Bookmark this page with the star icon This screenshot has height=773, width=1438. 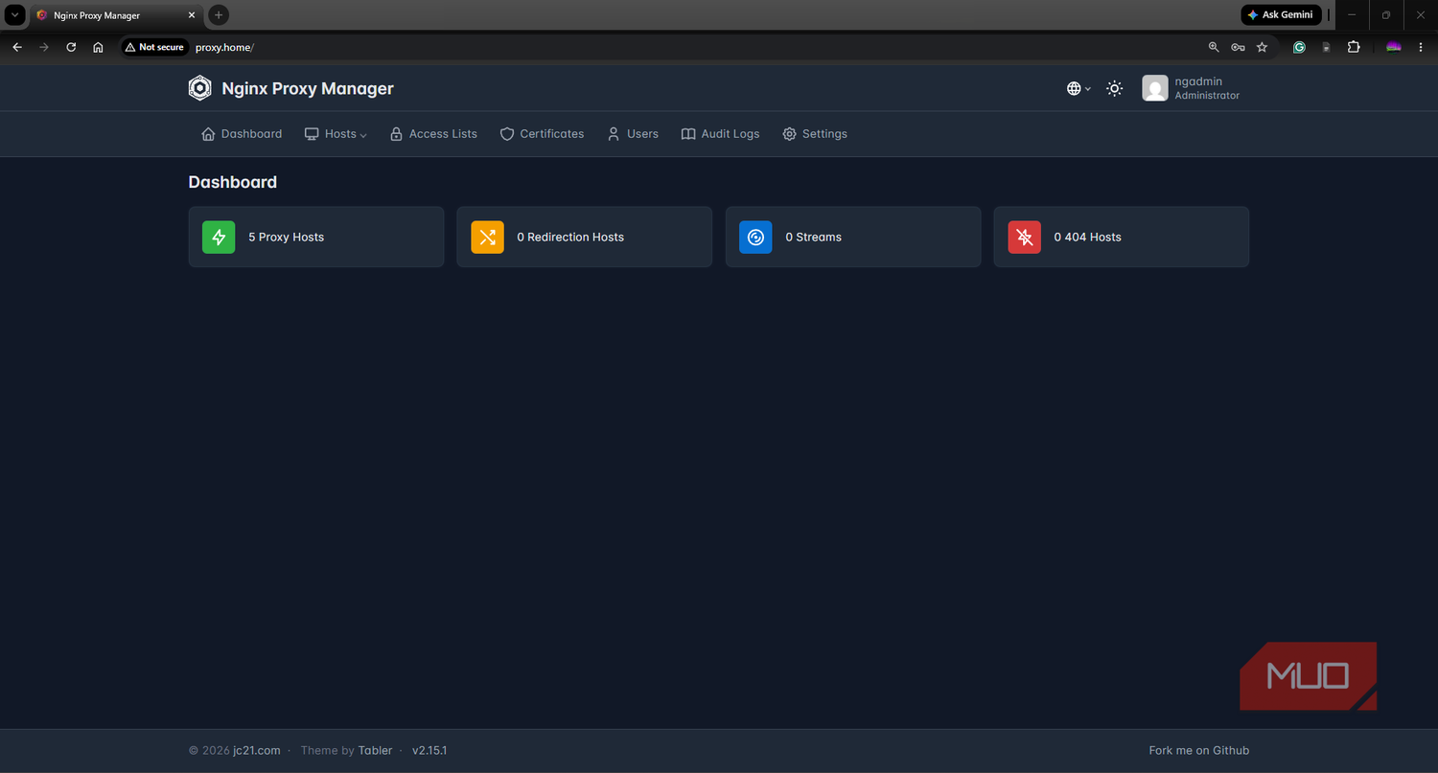coord(1262,47)
